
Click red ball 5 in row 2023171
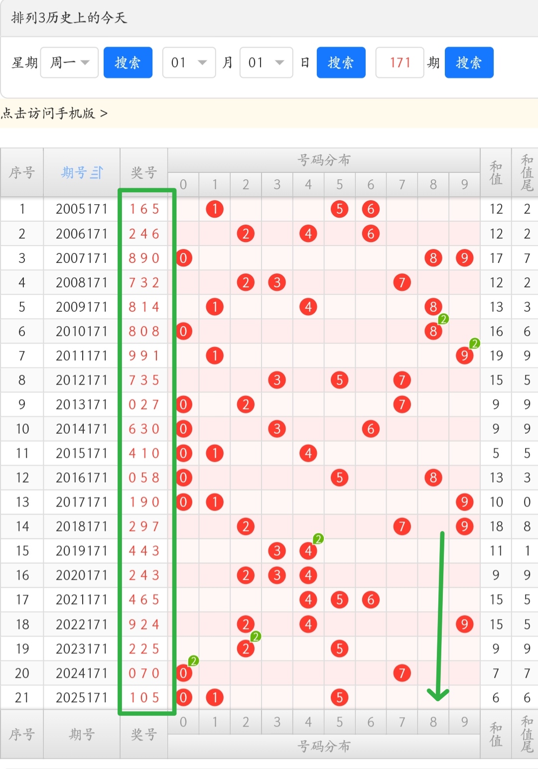[x=339, y=649]
